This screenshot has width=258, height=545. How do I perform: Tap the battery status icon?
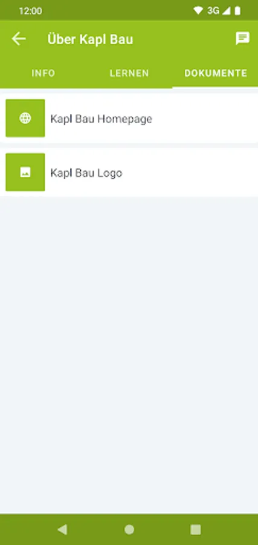click(237, 11)
